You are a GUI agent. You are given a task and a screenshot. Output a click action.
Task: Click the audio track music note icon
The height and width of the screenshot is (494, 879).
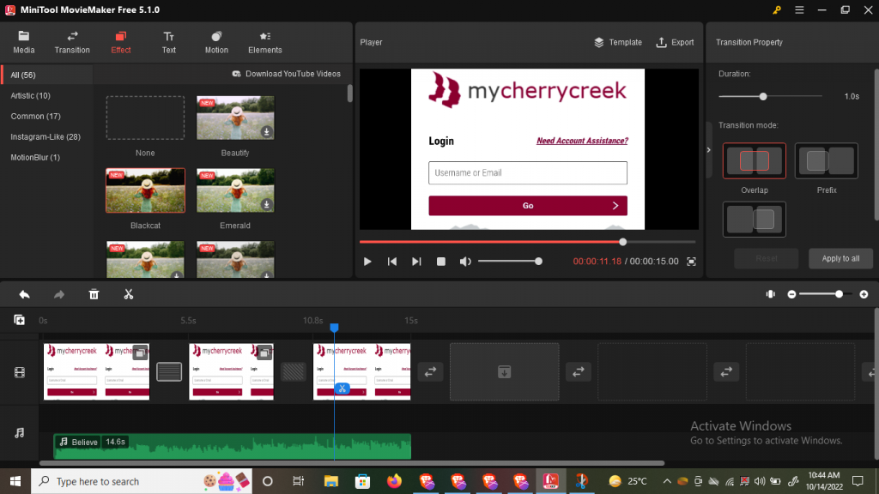pyautogui.click(x=19, y=433)
